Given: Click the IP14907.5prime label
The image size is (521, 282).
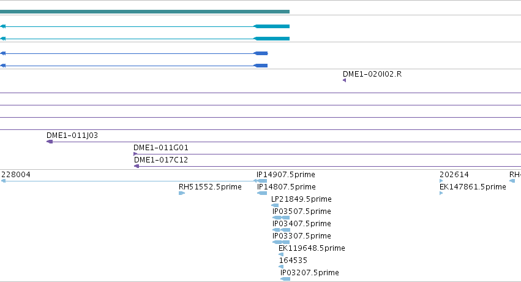Looking at the screenshot, I should tap(286, 175).
